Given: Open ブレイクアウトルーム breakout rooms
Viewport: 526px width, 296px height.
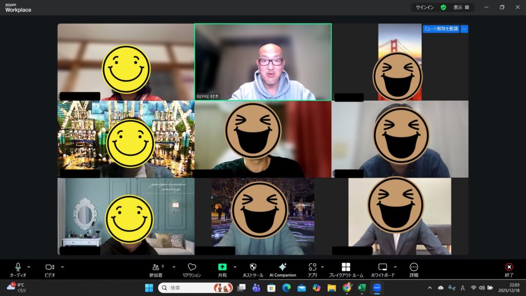Looking at the screenshot, I should point(346,267).
